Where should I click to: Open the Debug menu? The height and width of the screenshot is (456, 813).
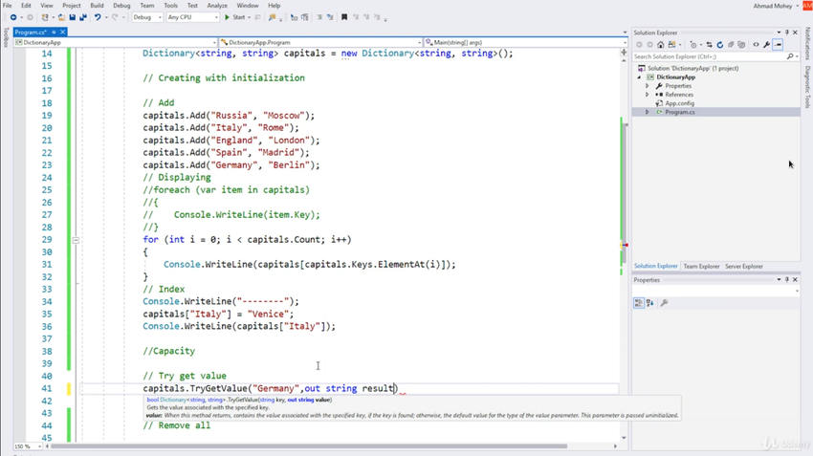[x=121, y=5]
